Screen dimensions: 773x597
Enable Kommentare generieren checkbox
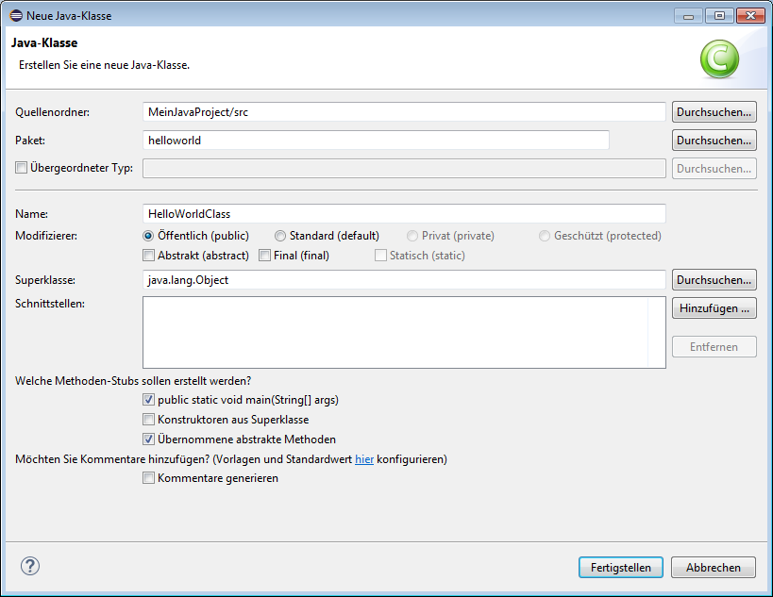click(x=148, y=478)
